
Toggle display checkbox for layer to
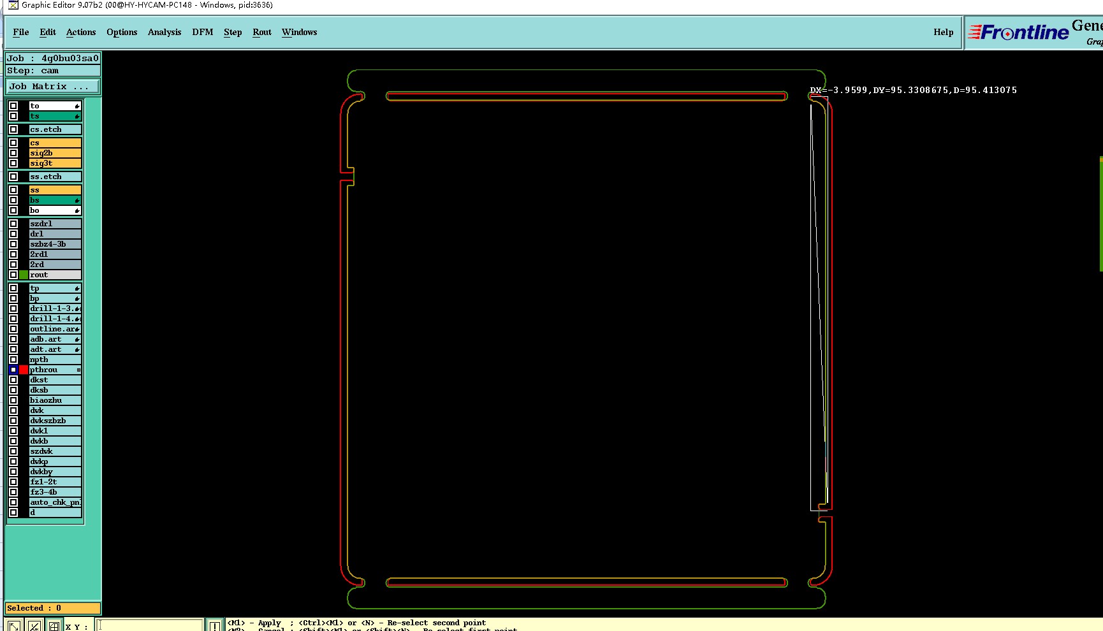[13, 106]
